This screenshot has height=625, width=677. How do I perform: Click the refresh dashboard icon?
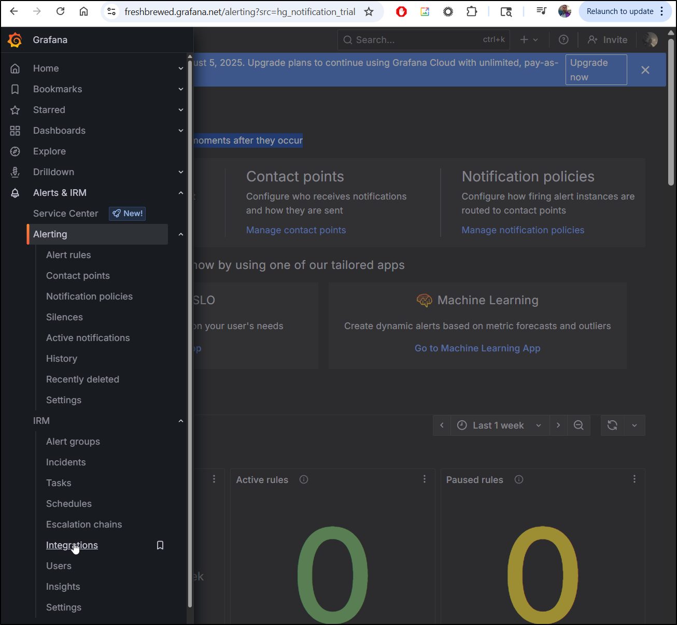click(x=612, y=425)
